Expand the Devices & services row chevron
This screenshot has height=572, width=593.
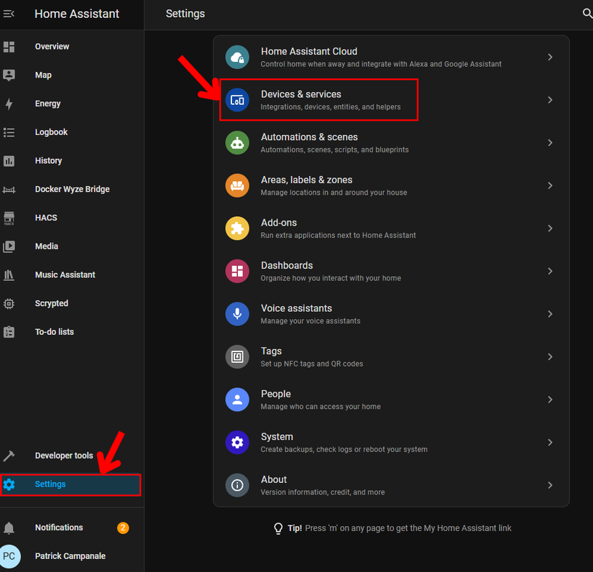pyautogui.click(x=550, y=100)
